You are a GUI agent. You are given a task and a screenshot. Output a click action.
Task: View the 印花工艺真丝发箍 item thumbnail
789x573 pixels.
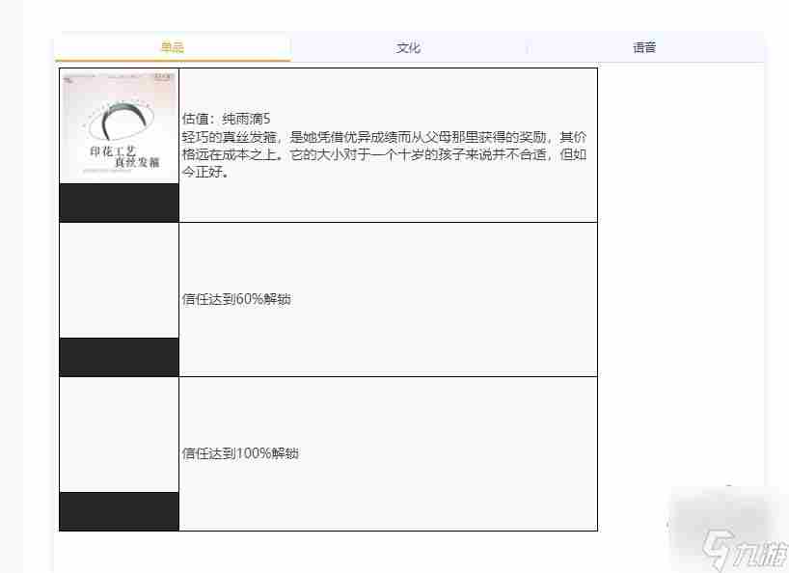[118, 126]
